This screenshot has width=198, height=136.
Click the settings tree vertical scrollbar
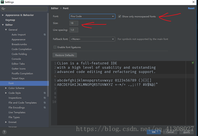48,54
